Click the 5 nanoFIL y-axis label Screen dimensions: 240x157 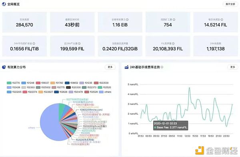[x=133, y=84]
